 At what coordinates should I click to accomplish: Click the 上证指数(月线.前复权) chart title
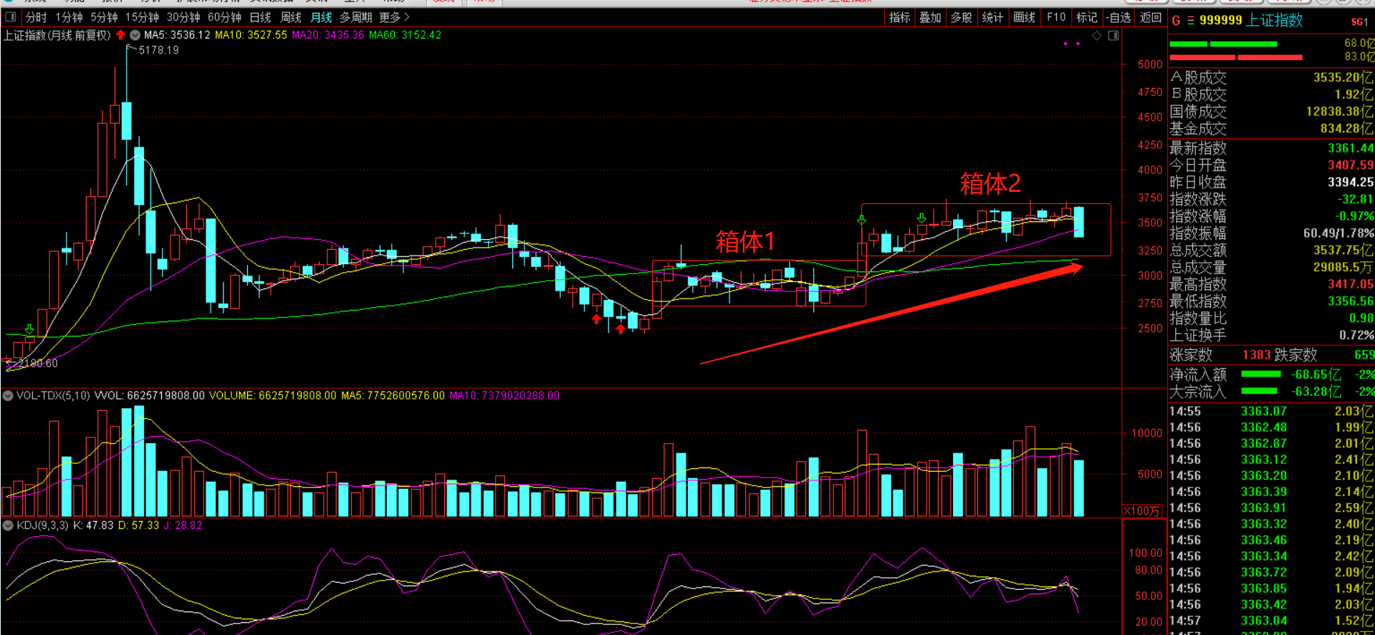(57, 35)
